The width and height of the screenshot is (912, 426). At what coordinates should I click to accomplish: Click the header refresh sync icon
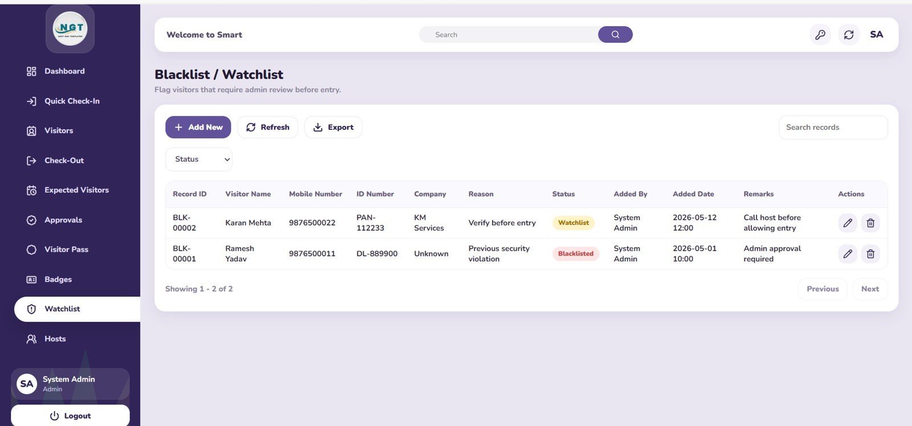click(x=849, y=35)
